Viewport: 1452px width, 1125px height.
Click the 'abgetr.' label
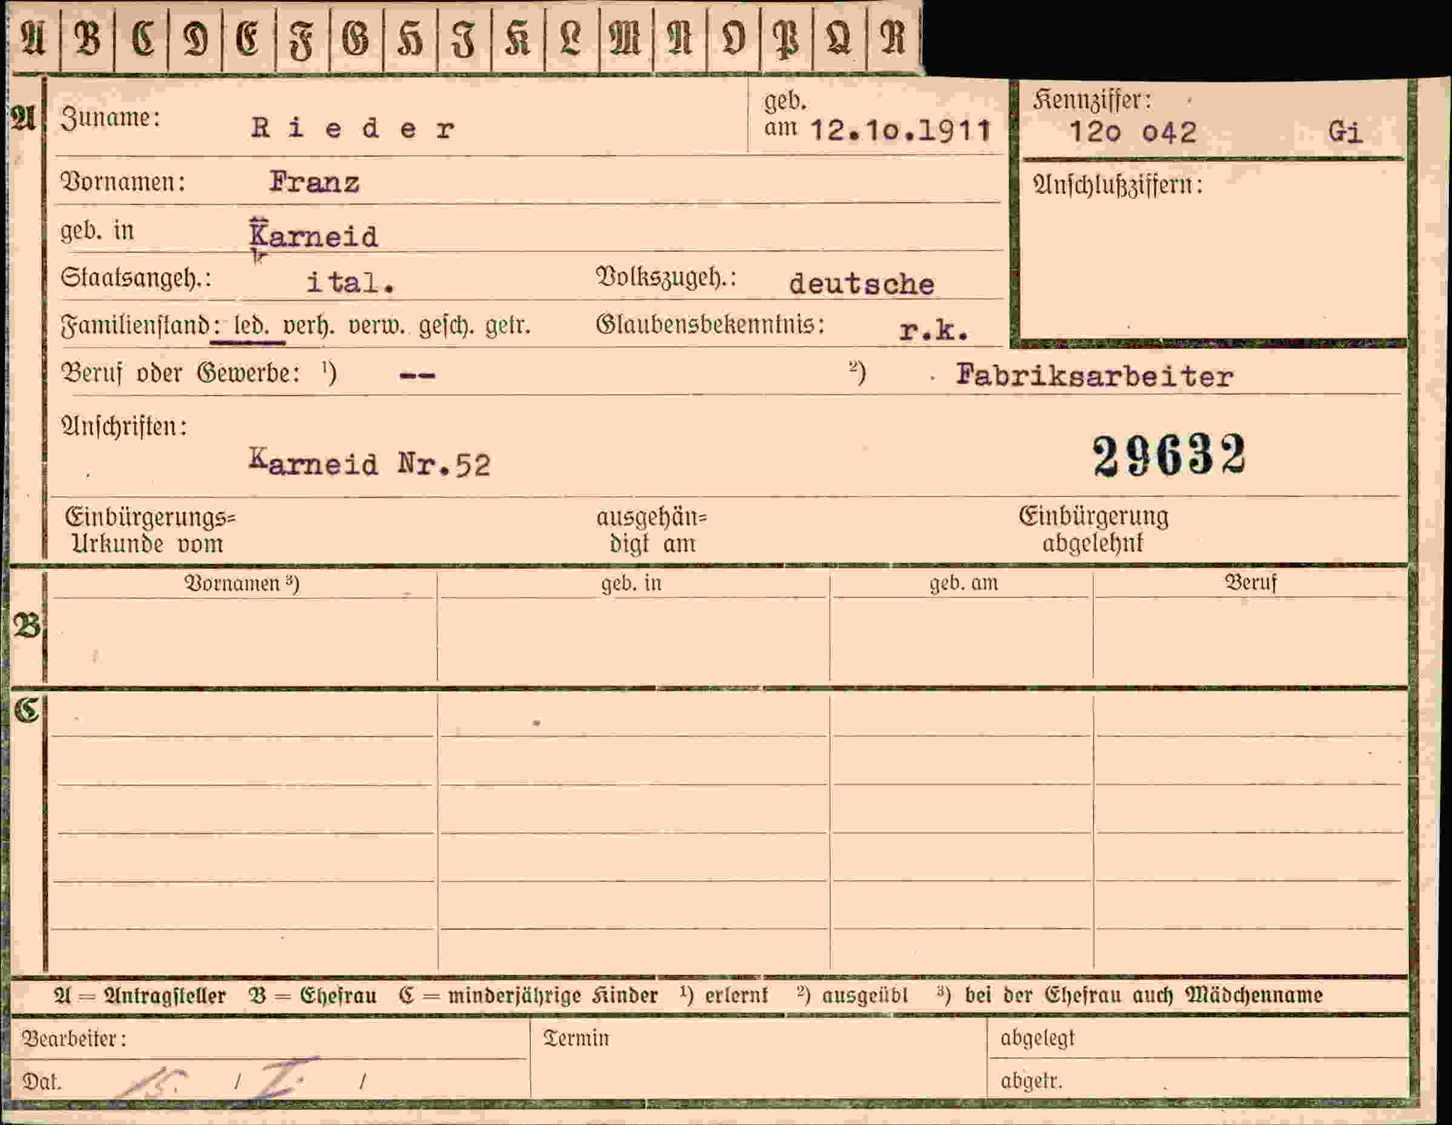point(1031,1081)
